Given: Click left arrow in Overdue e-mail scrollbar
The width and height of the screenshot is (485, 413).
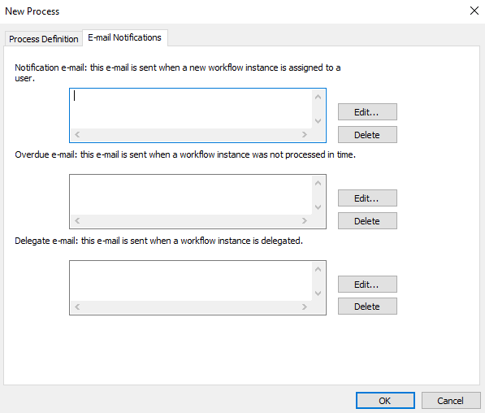Looking at the screenshot, I should point(77,220).
